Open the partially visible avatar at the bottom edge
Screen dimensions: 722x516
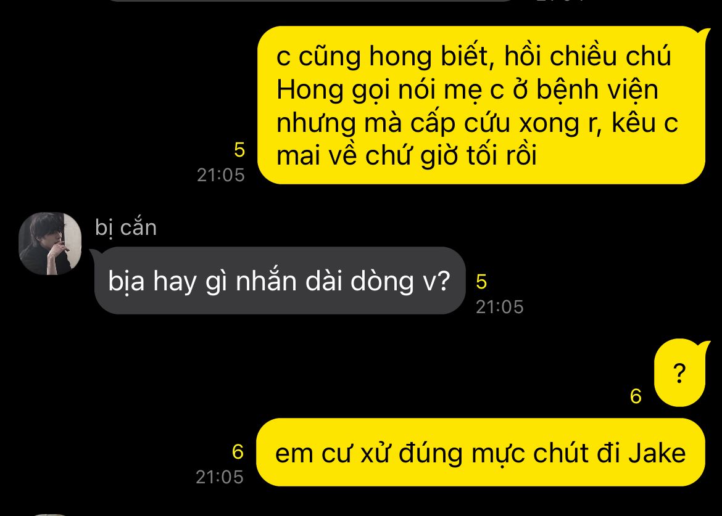click(50, 515)
